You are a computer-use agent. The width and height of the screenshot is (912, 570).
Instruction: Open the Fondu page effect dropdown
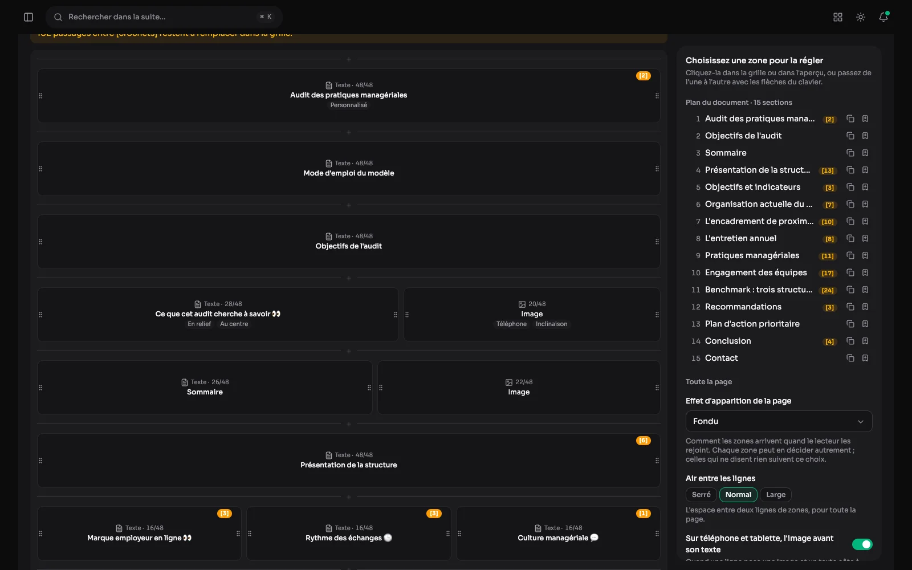click(x=779, y=421)
